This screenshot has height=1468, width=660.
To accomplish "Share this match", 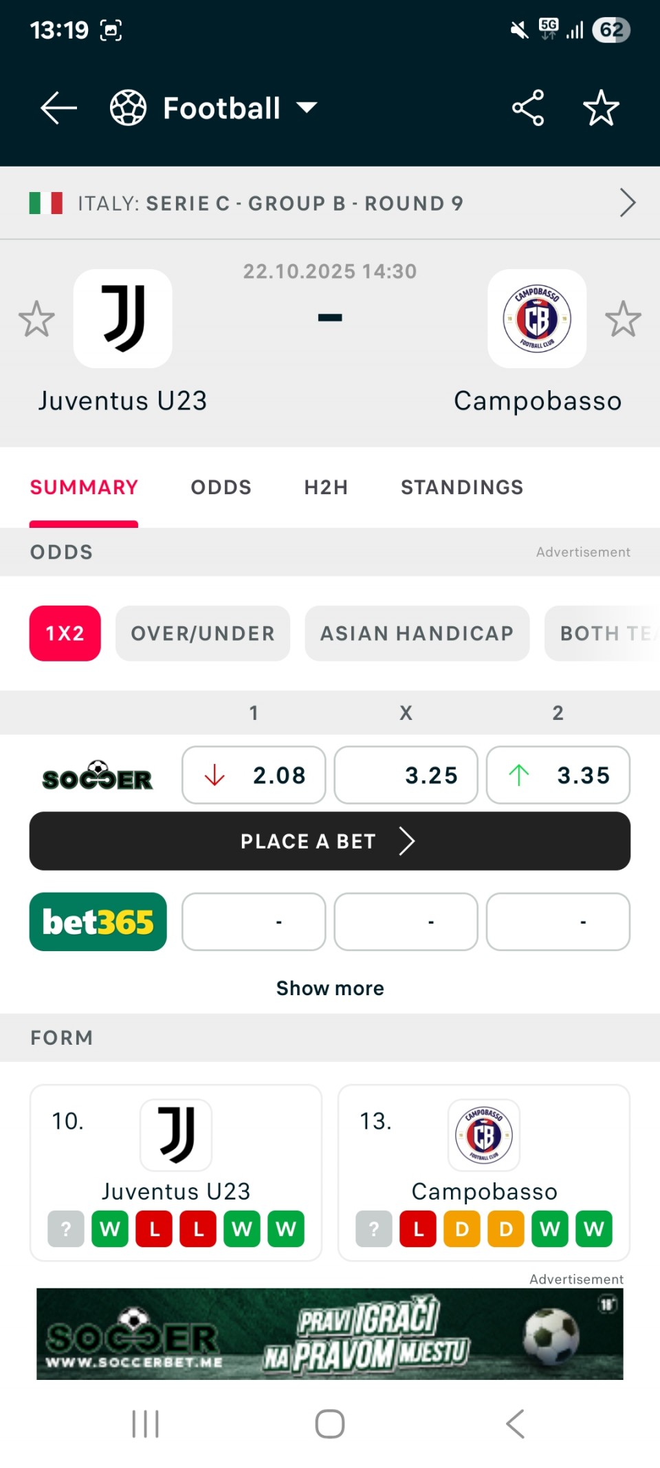I will click(x=528, y=108).
